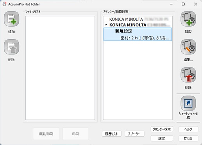Click the 削除 file delete trash icon

(x=12, y=47)
